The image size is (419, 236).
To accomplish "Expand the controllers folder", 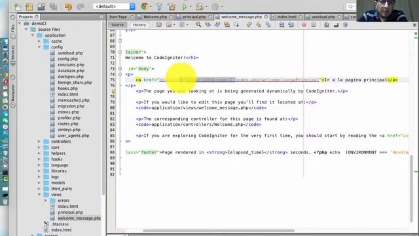I will pyautogui.click(x=39, y=142).
